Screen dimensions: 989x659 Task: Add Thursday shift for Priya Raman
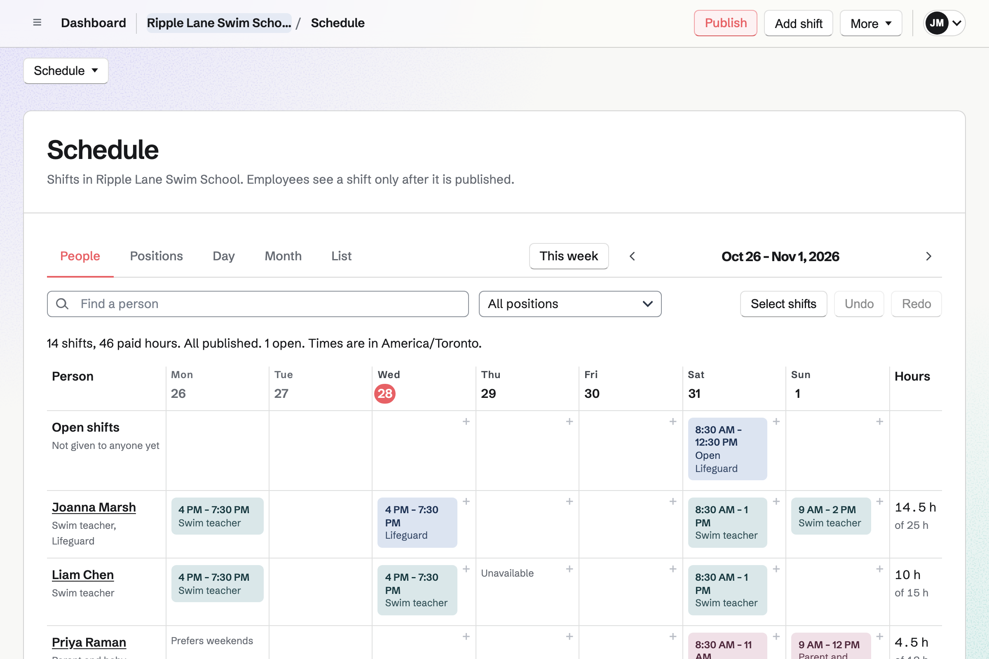pos(569,637)
